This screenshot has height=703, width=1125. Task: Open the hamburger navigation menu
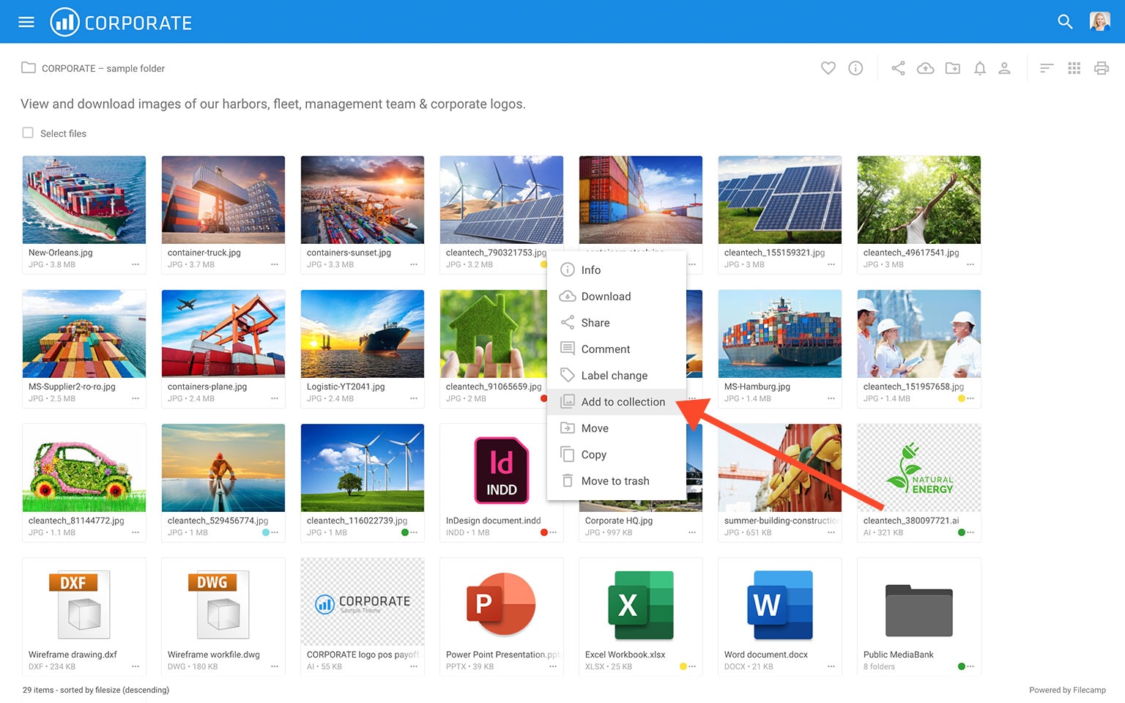(26, 22)
